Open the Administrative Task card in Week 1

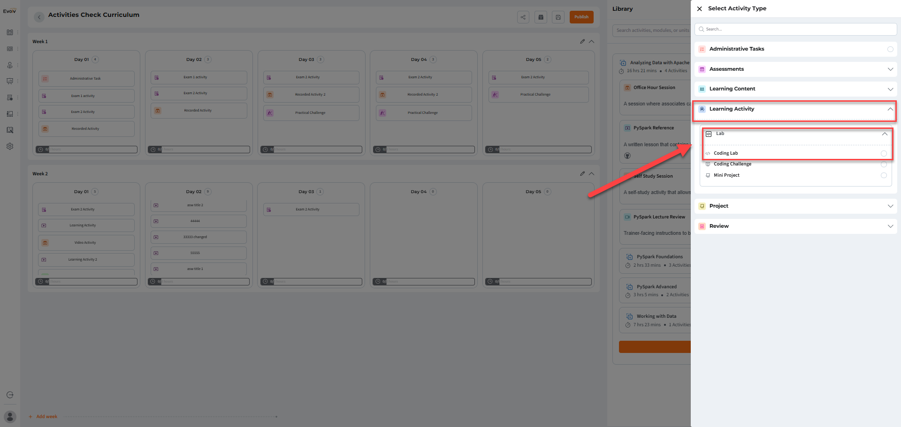(86, 79)
